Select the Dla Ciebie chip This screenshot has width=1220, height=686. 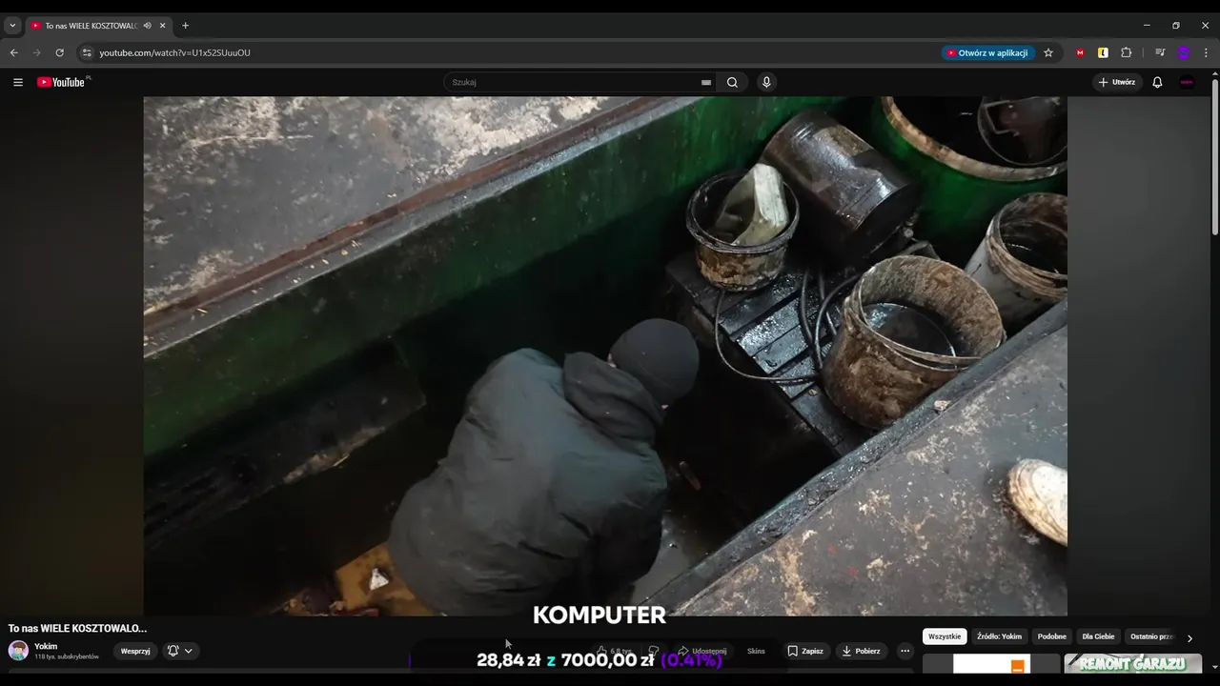pyautogui.click(x=1098, y=636)
